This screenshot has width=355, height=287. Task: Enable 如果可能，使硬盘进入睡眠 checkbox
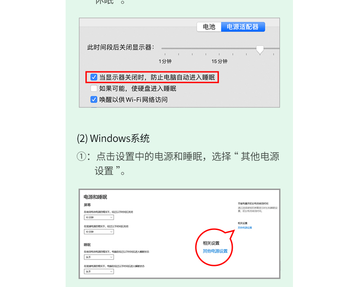pos(94,88)
